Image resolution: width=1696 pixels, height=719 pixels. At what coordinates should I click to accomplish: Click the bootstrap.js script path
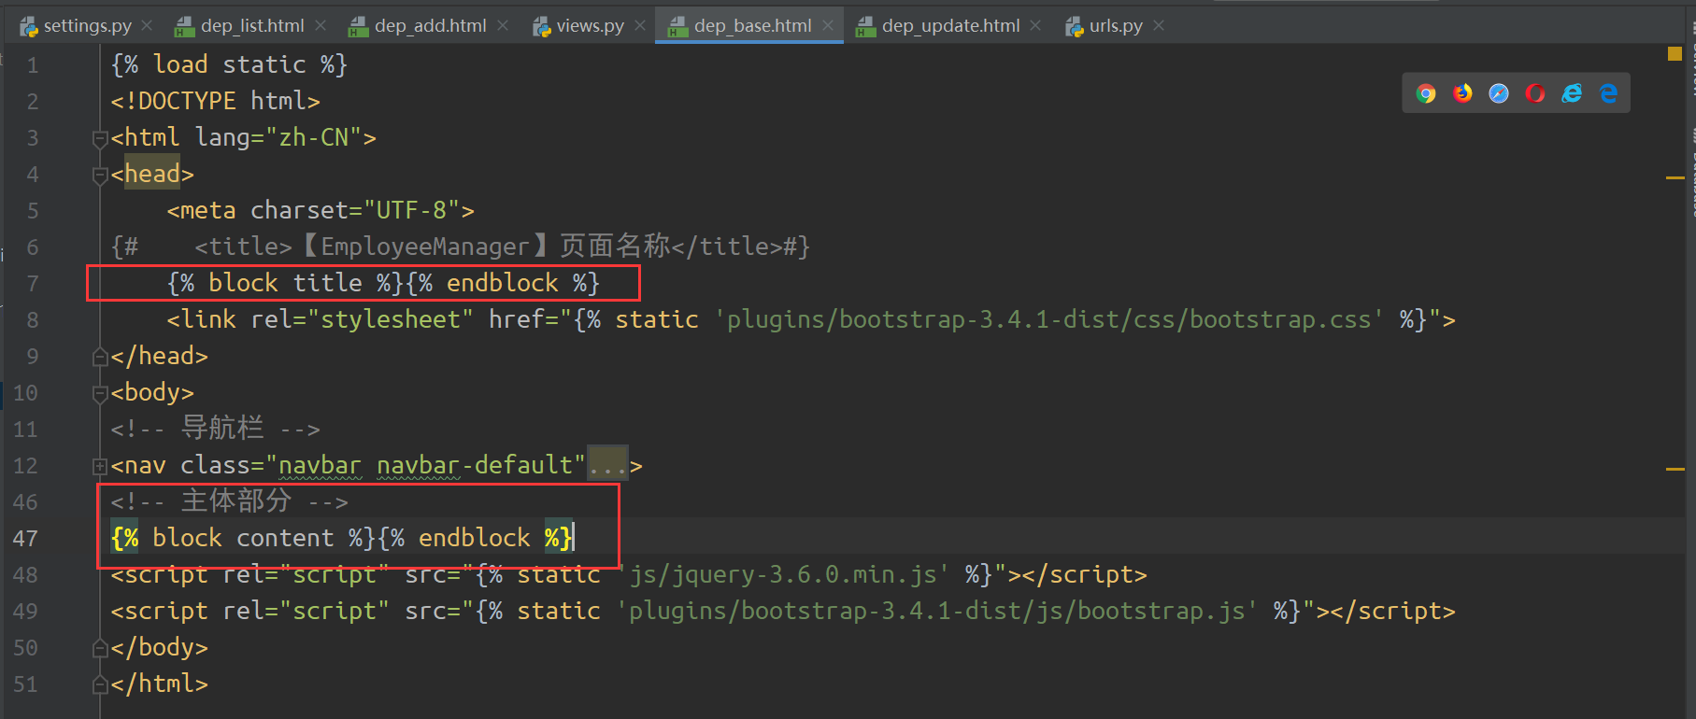pyautogui.click(x=937, y=611)
